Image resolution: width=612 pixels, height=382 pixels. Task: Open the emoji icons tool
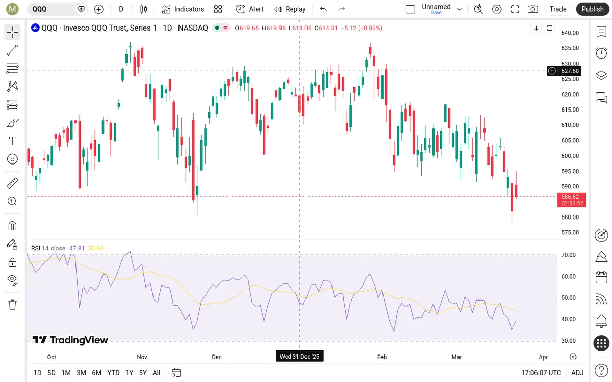(x=13, y=159)
